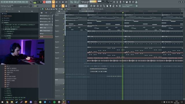
Task: Click the content library download icon
Action: (136, 2)
